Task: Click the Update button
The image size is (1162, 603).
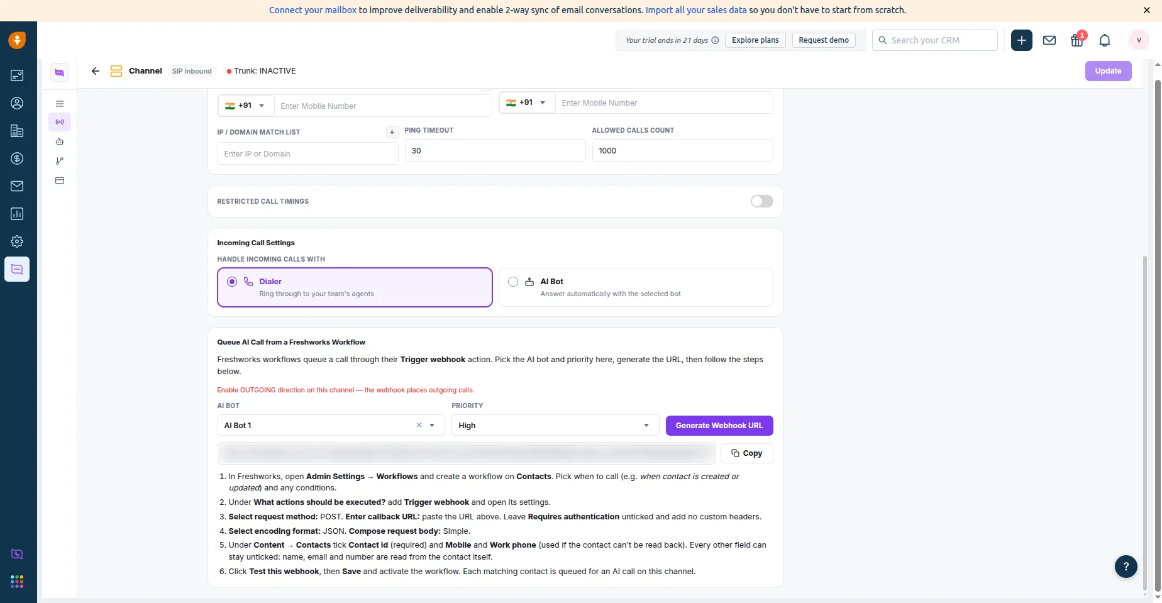Action: [1108, 71]
